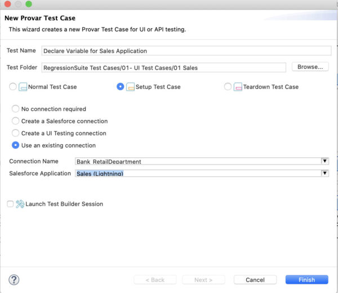
Task: Choose the Teardown Test Case radio button
Action: [228, 87]
